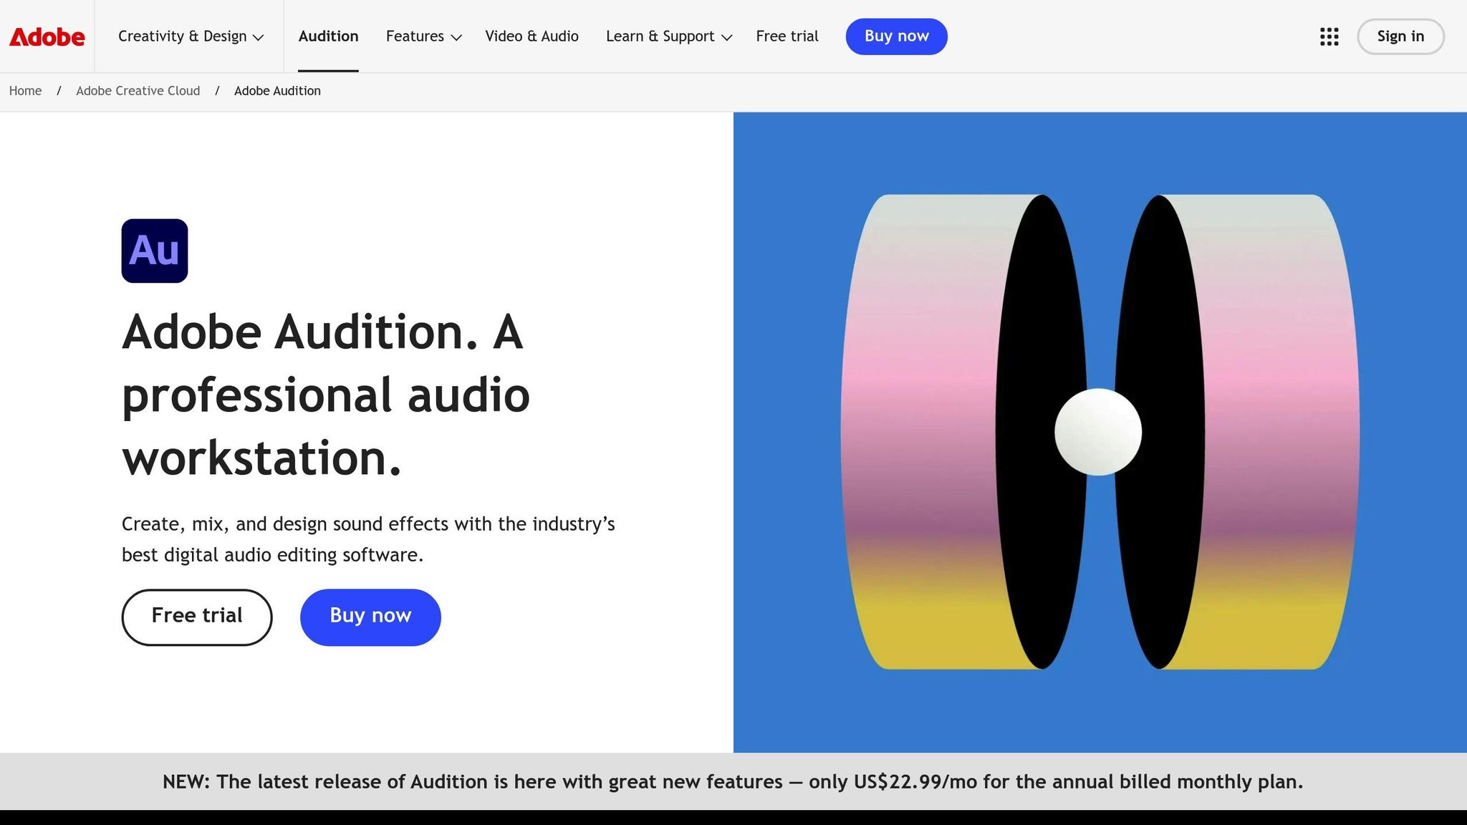Click the Sign in button
1467x825 pixels.
[1400, 37]
